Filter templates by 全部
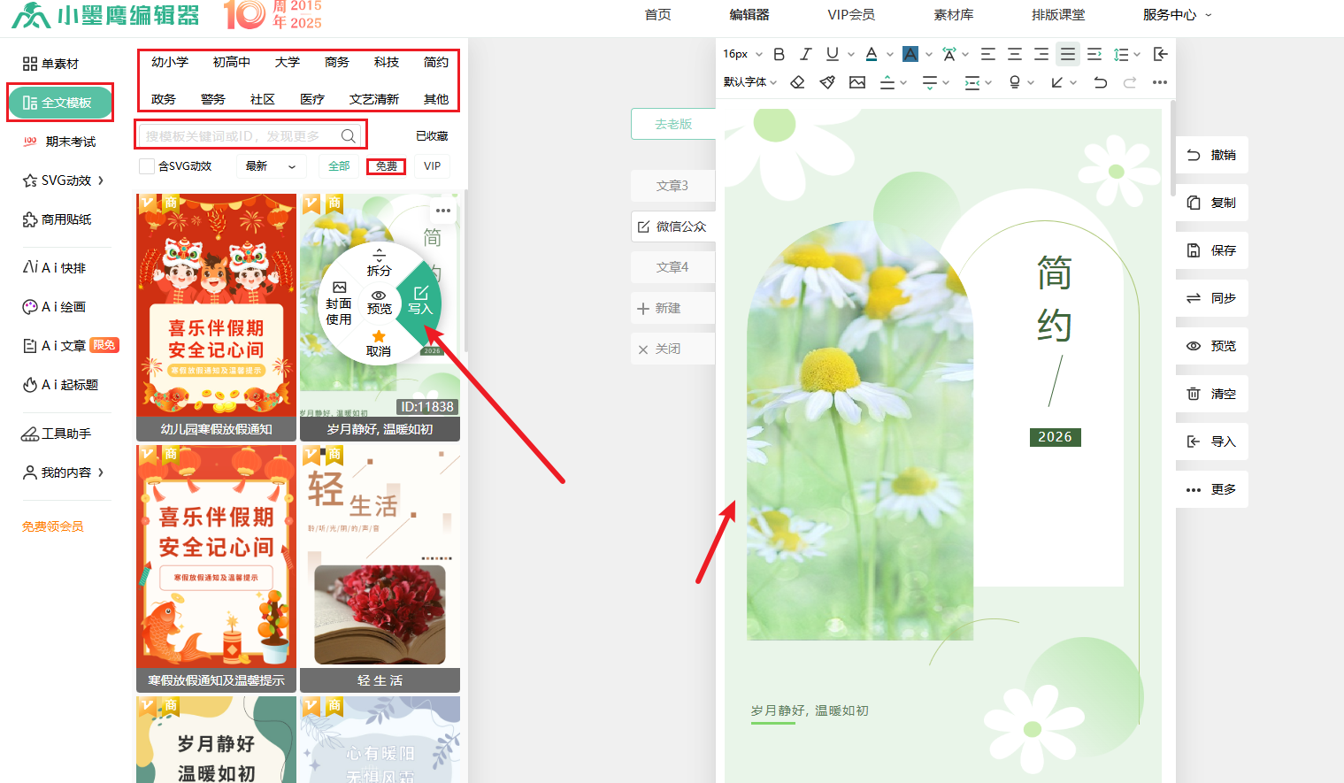The height and width of the screenshot is (783, 1344). click(339, 166)
